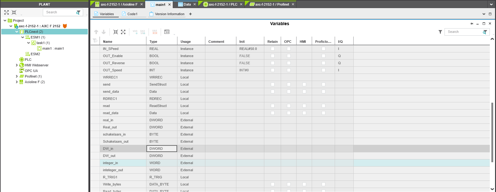Screen dimensions: 496x192
Task: Close the axc-f-2152-1 / Axioline F tab
Action: [x=141, y=4]
